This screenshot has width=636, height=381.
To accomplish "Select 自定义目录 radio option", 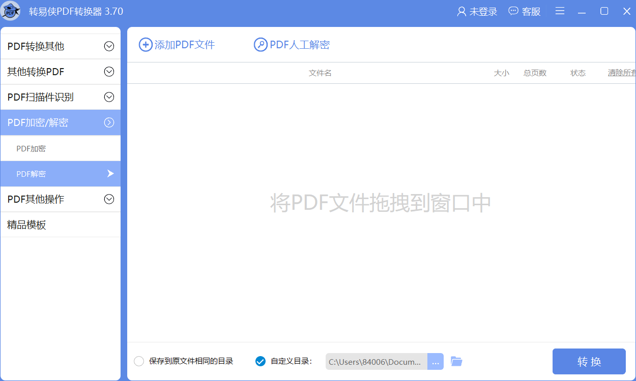I will 260,362.
